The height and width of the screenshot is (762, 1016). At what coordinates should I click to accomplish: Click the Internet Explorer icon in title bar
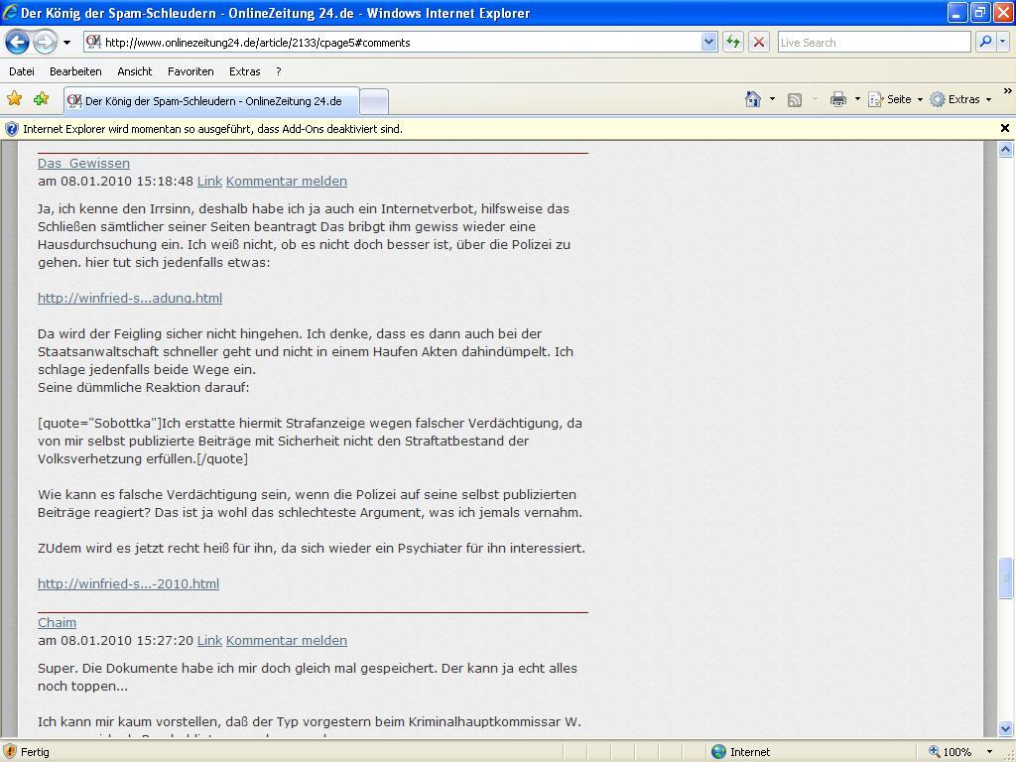(x=10, y=12)
